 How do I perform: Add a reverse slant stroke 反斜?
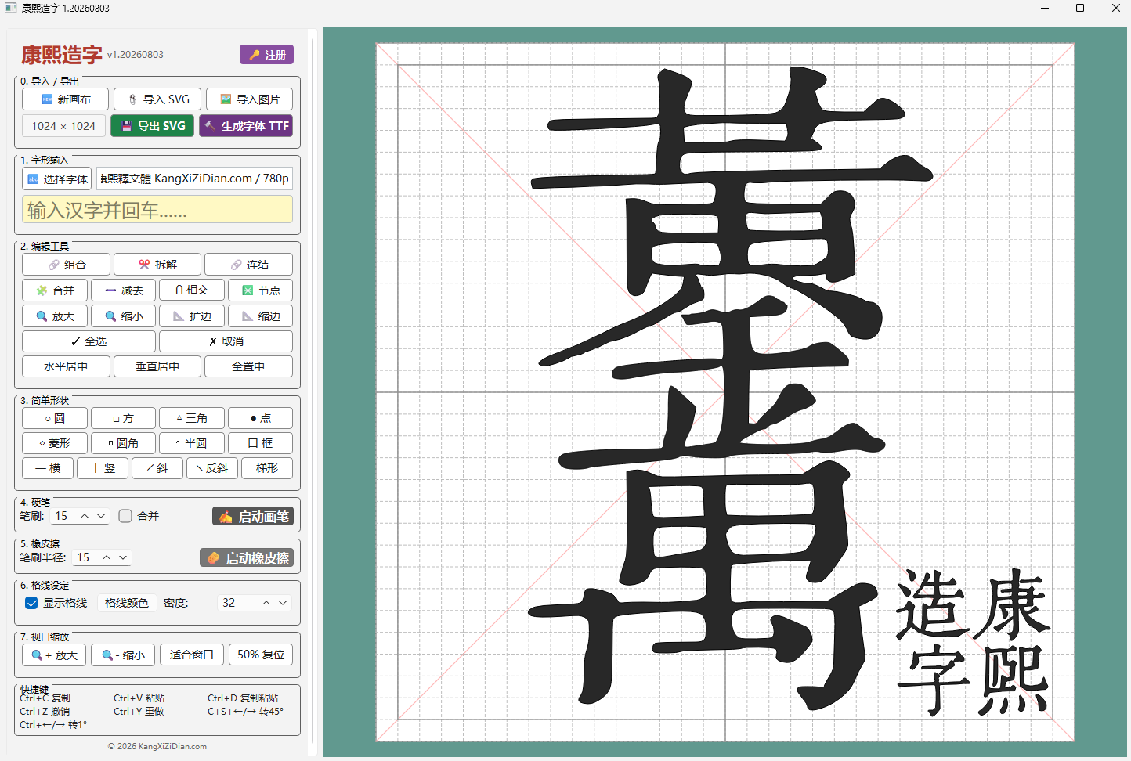click(212, 468)
